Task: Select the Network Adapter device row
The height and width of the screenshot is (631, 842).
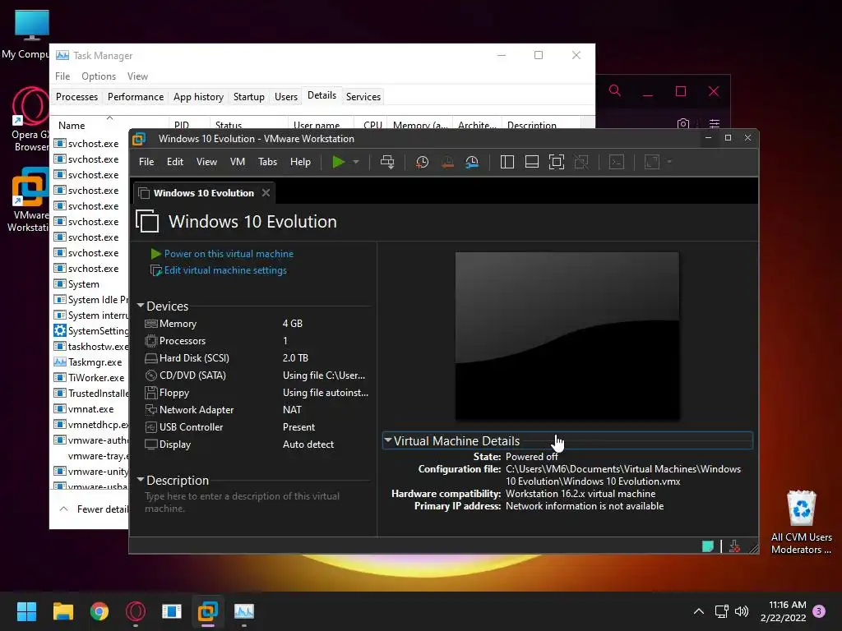Action: 257,410
